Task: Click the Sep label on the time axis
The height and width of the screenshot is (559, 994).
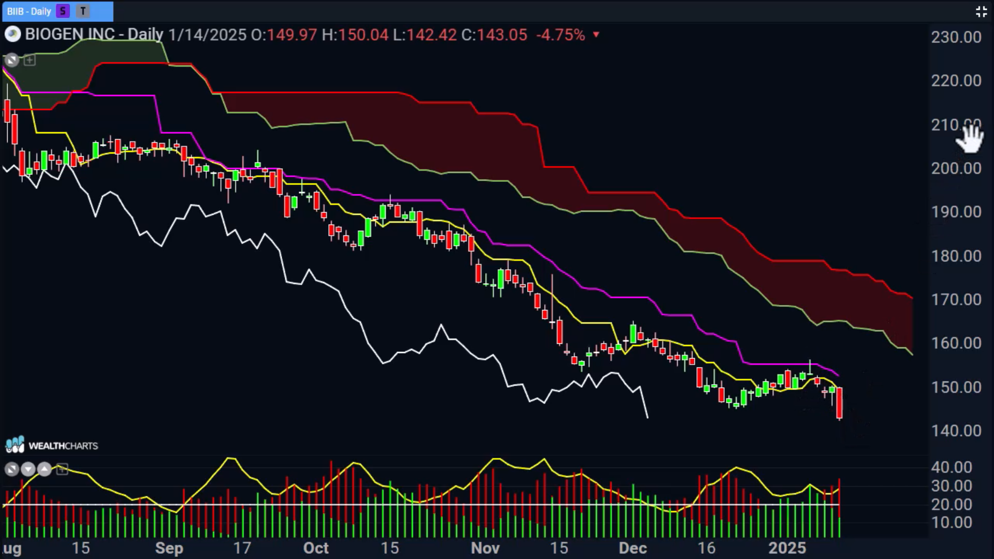Action: [169, 548]
